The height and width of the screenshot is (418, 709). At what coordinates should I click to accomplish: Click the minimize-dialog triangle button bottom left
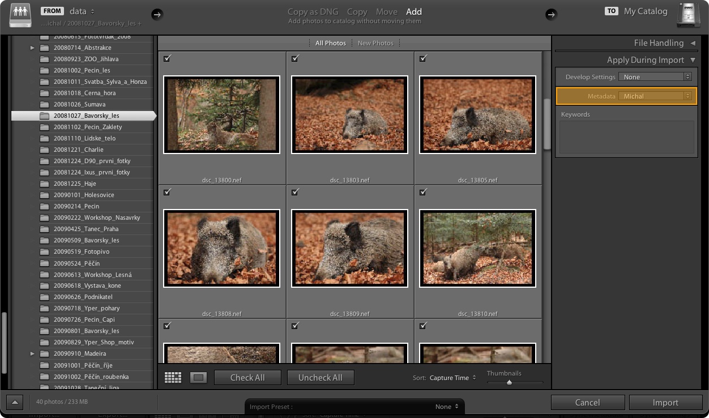pos(15,403)
